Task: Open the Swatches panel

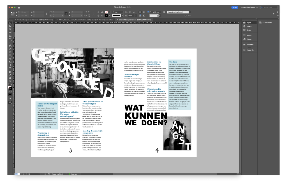Action: coord(250,45)
